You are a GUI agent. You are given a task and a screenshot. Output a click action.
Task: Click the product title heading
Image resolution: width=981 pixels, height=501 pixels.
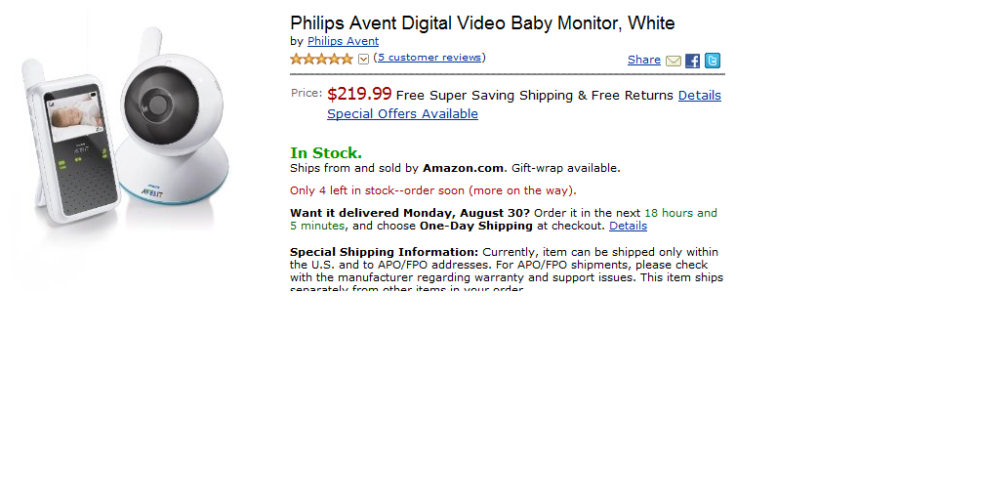click(482, 22)
